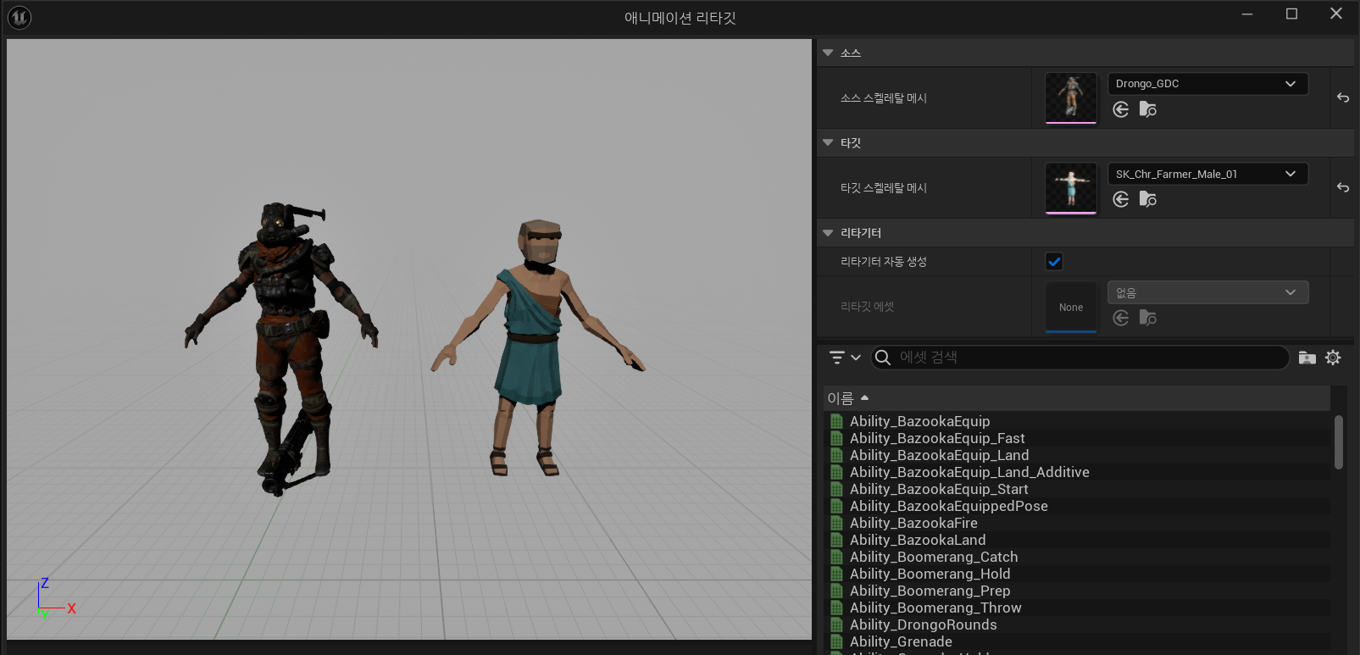Click the Ability_Grenade animation file icon
This screenshot has width=1360, height=655.
coord(836,641)
